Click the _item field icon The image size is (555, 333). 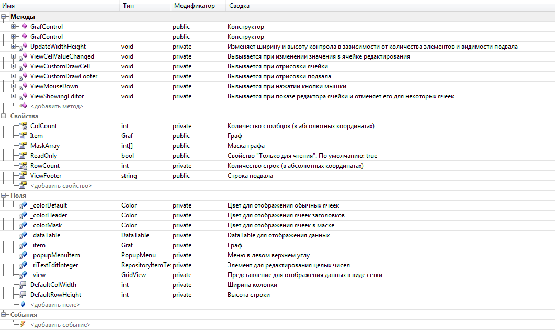[x=23, y=245]
